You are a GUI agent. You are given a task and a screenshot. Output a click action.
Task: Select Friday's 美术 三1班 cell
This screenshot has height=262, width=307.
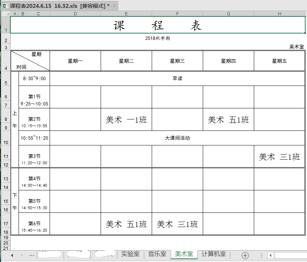pyautogui.click(x=279, y=156)
